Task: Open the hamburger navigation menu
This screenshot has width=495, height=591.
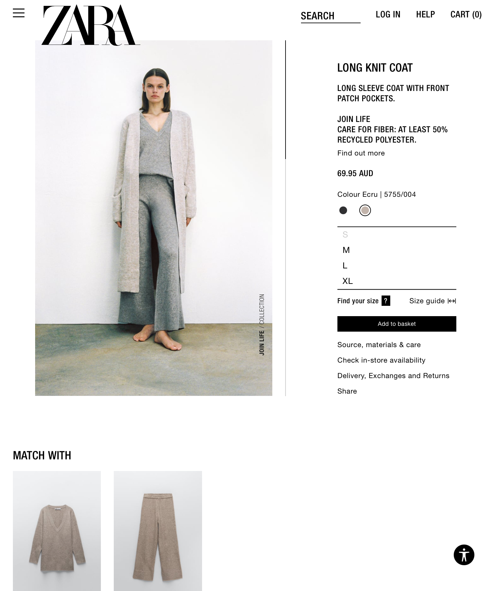Action: pyautogui.click(x=19, y=13)
